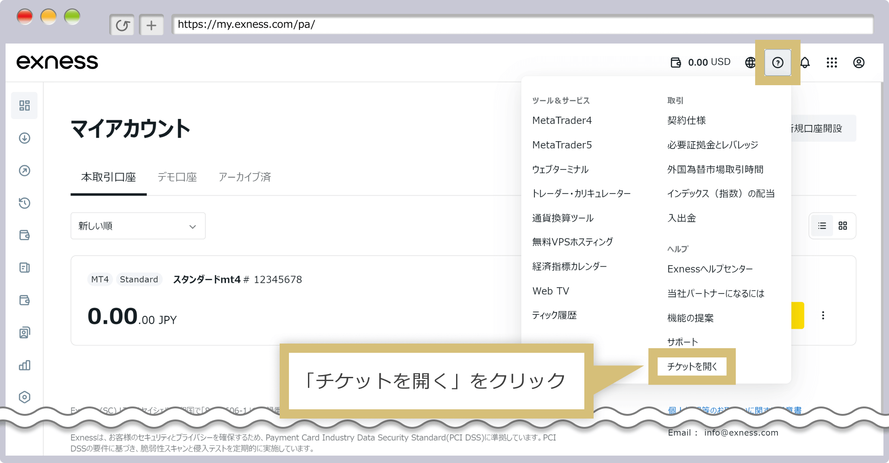Open a new browser tab
Screen dimensions: 889x463
(x=151, y=25)
